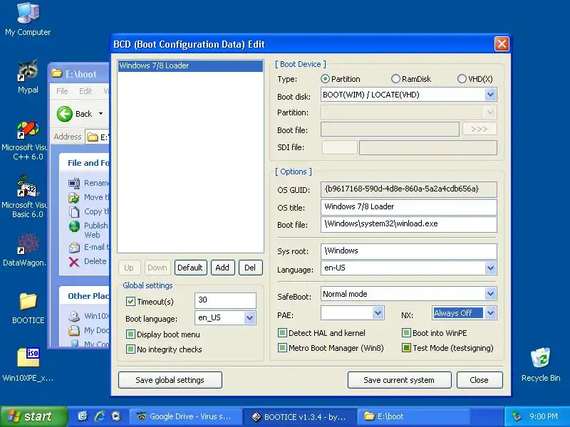Viewport: 570px width, 427px height.
Task: Launch Windows Media Player quick launch icon
Action: (x=116, y=416)
